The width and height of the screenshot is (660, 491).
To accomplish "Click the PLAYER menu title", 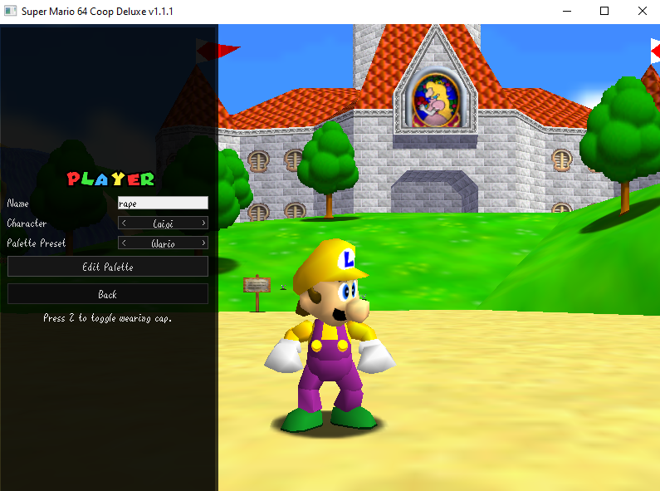I will pos(110,179).
